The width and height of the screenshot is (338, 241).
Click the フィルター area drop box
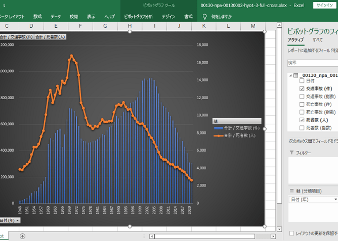pyautogui.click(x=313, y=170)
